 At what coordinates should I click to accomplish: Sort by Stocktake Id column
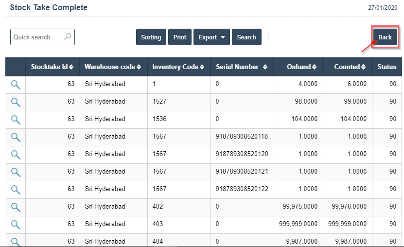click(x=52, y=67)
